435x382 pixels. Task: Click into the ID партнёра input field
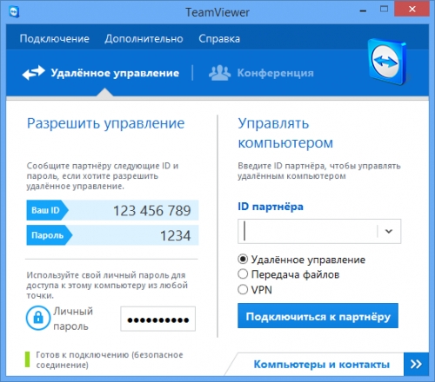(x=307, y=231)
